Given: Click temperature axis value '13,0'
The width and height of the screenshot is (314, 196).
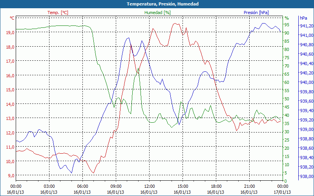Looking at the screenshot, I should (x=10, y=118).
